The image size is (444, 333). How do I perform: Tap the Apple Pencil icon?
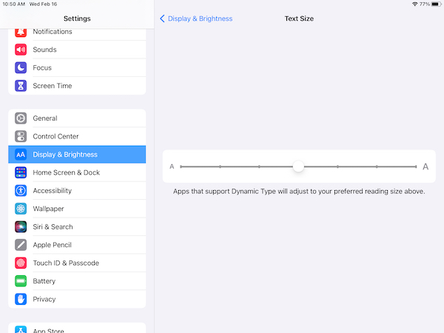click(x=21, y=245)
